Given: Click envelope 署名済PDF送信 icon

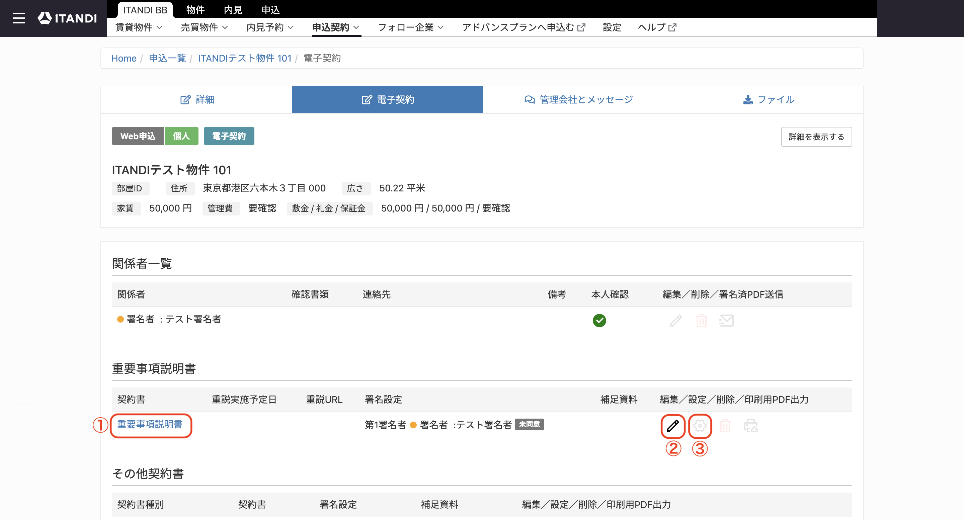Looking at the screenshot, I should (726, 321).
